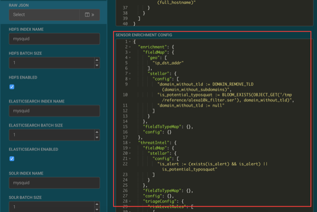The height and width of the screenshot is (212, 317).
Task: Increase Solr Batch Size with up arrow
Action: pos(97,204)
